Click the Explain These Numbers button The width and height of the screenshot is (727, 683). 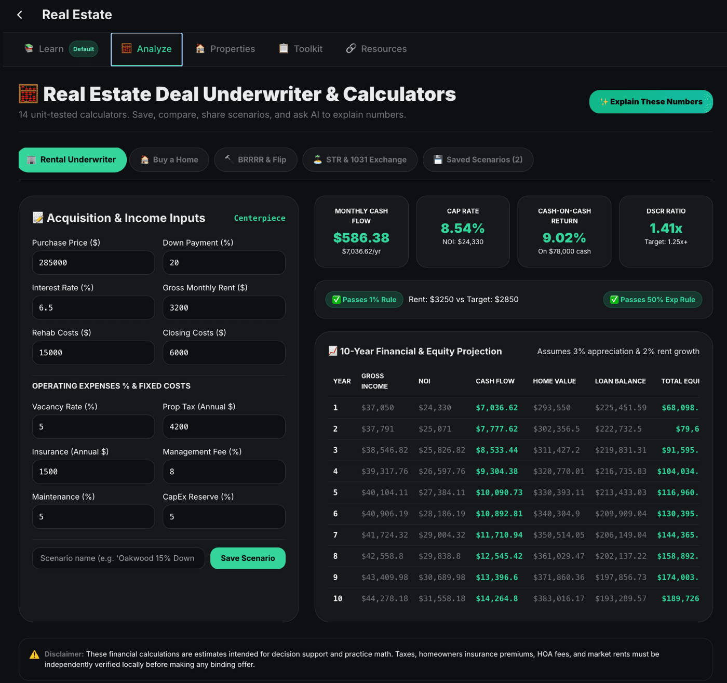tap(651, 102)
